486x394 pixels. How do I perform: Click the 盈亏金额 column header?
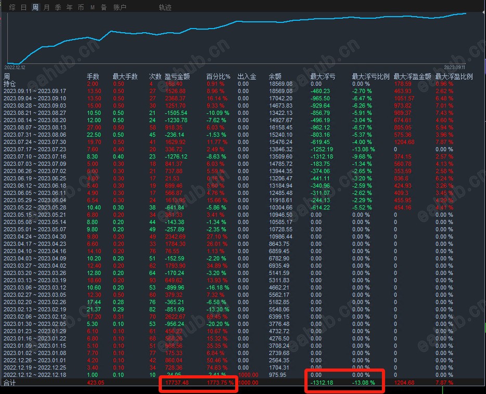point(177,76)
